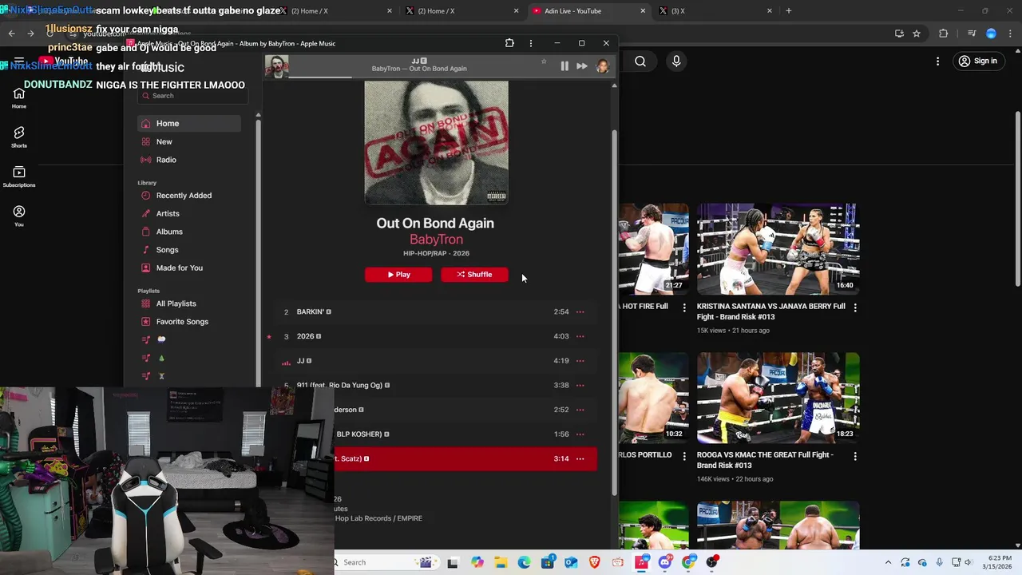Open YouTube You page in sidebar
This screenshot has height=575, width=1022.
click(x=19, y=216)
